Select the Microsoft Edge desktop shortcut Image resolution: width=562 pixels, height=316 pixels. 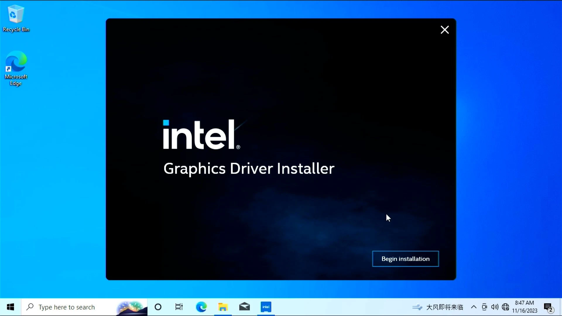16,68
